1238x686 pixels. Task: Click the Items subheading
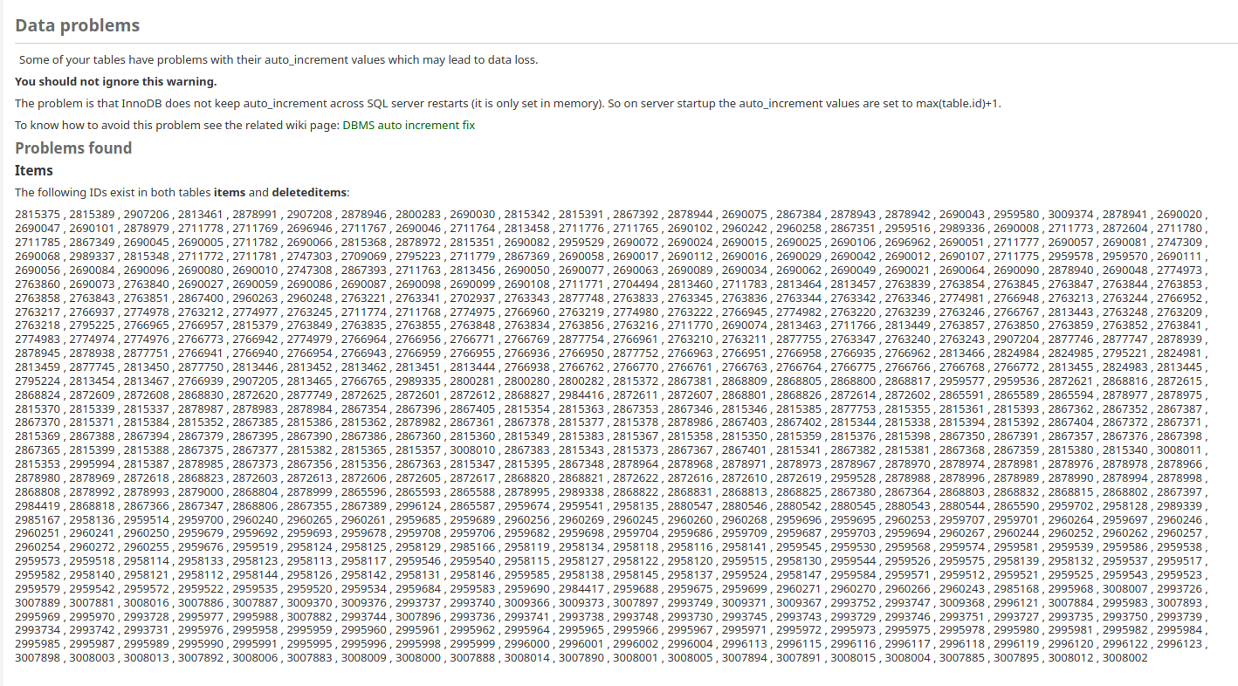click(x=34, y=170)
